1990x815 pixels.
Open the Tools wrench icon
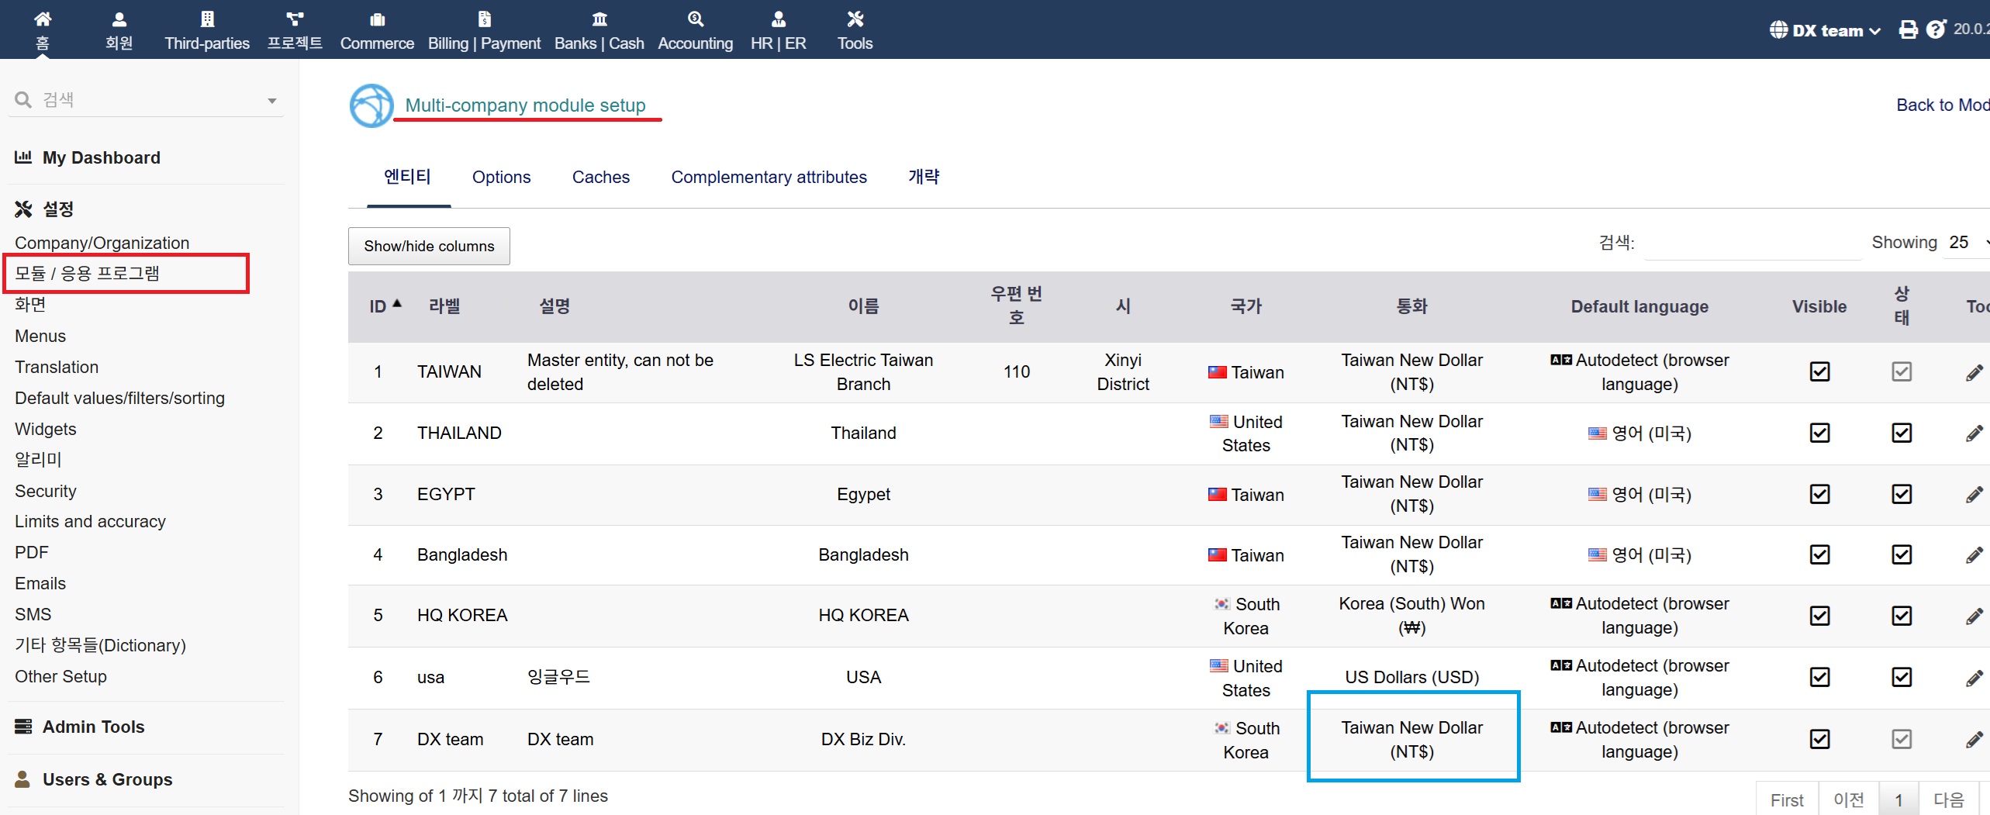pos(855,19)
